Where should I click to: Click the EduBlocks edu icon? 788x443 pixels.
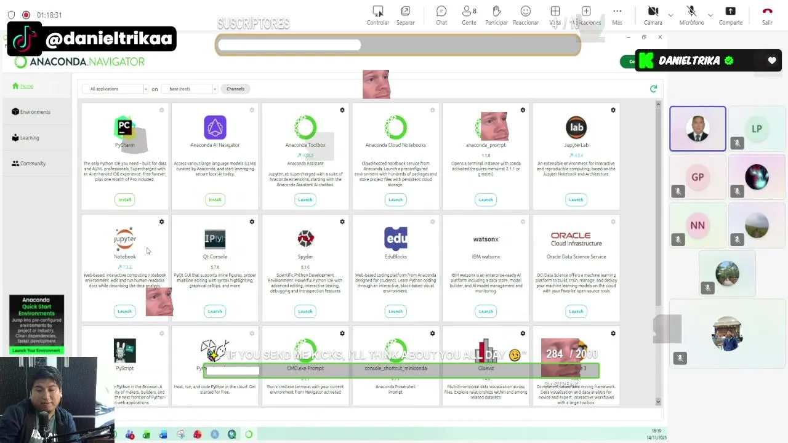pyautogui.click(x=395, y=239)
